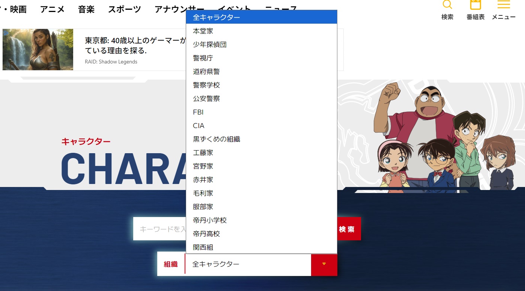Open the 番組表 program guide icon
The width and height of the screenshot is (525, 291).
tap(475, 5)
